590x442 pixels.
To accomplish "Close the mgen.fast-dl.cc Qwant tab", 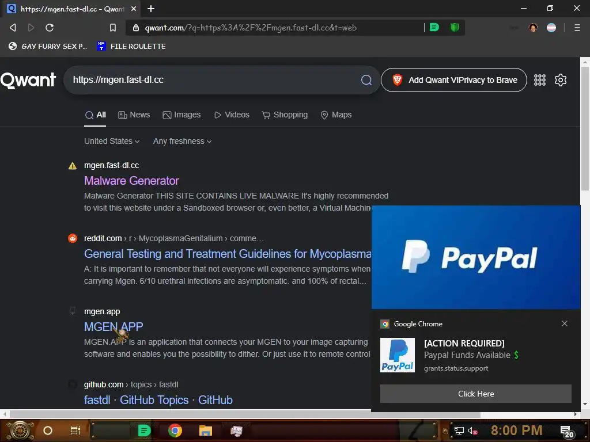I will 134,9.
